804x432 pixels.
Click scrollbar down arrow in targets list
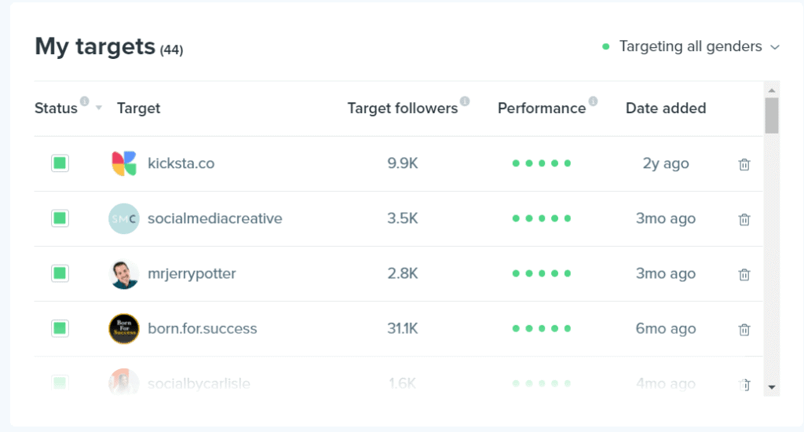(772, 386)
